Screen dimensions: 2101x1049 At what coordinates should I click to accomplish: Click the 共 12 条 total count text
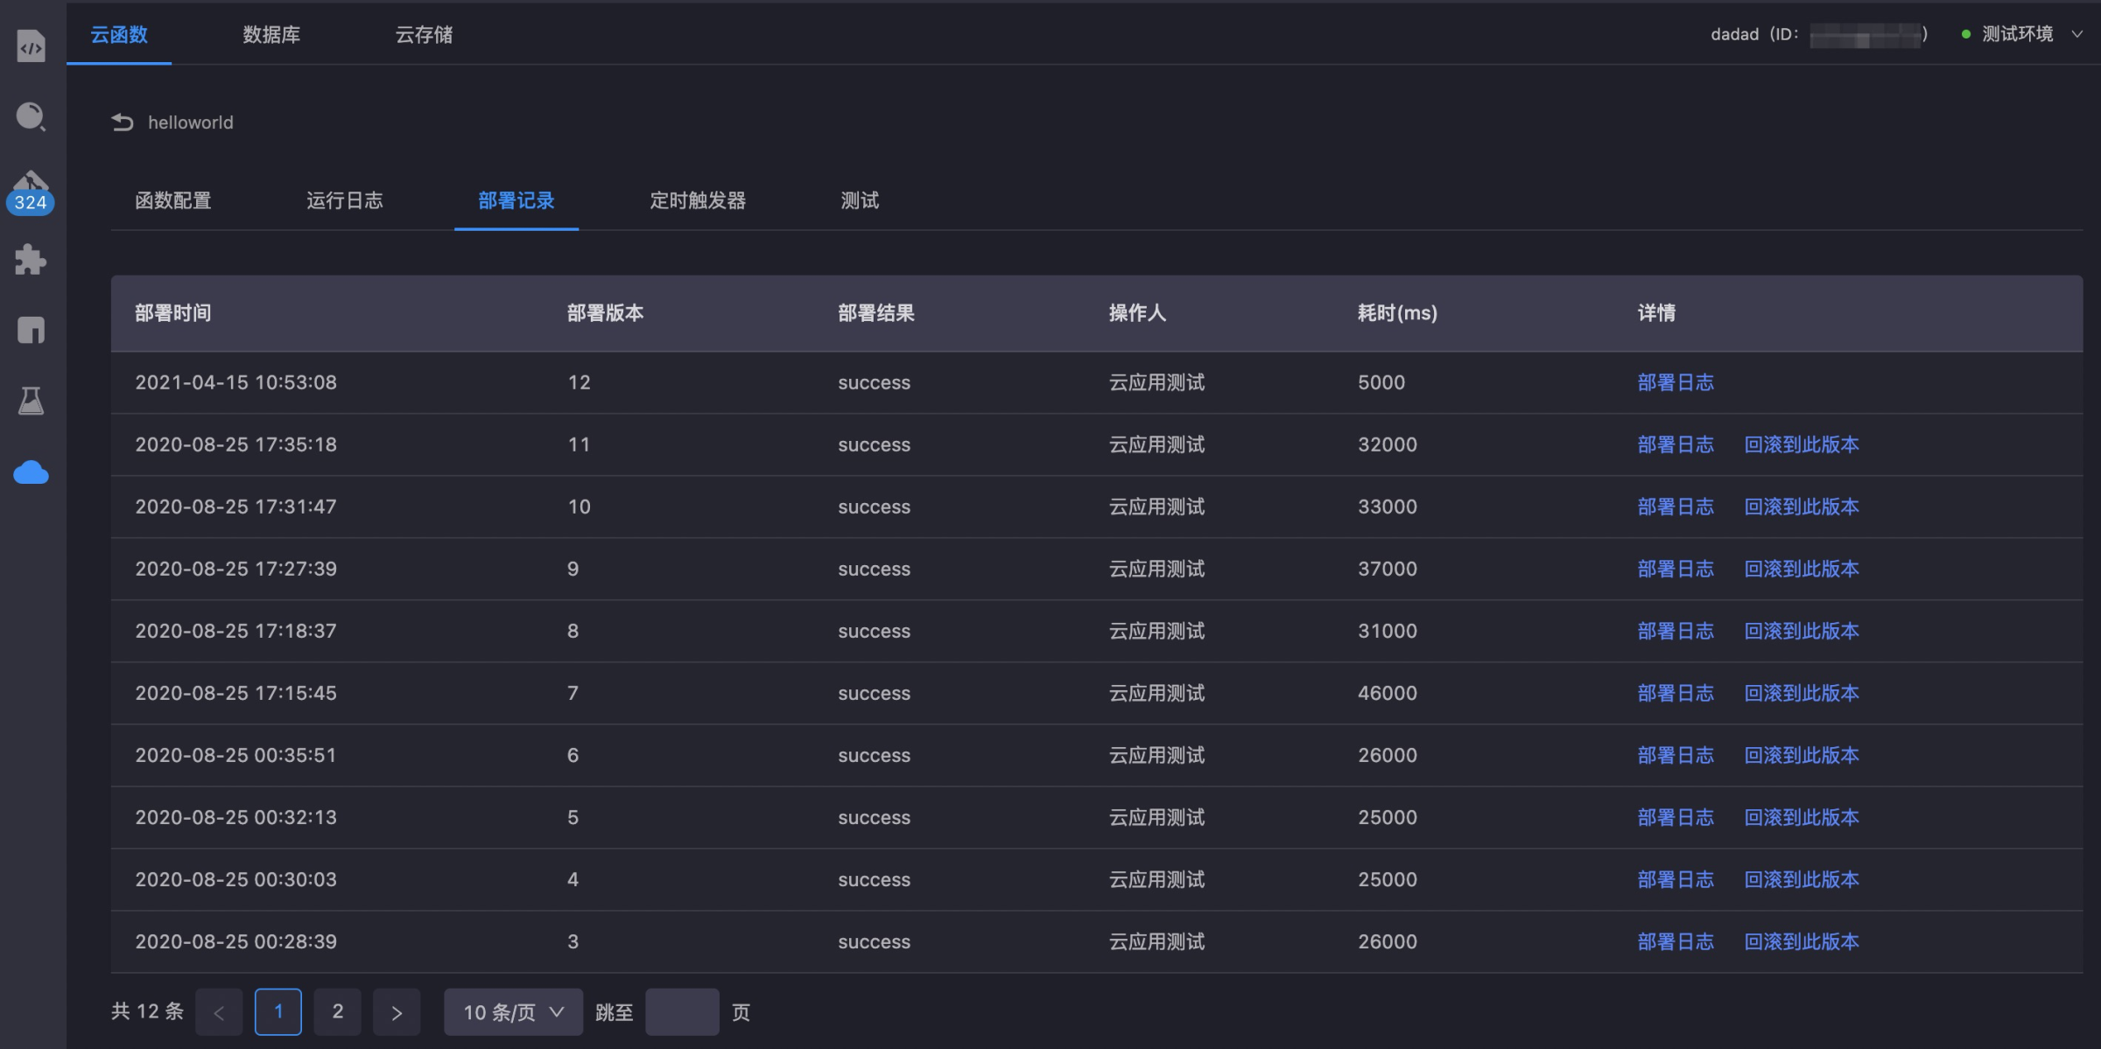147,1011
